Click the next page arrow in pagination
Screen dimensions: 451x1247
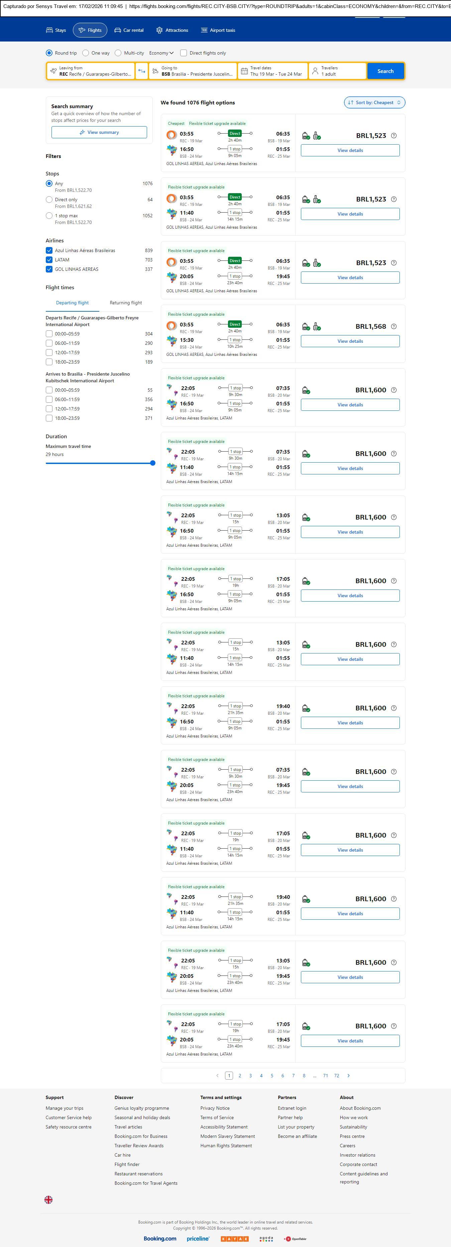click(x=348, y=1075)
